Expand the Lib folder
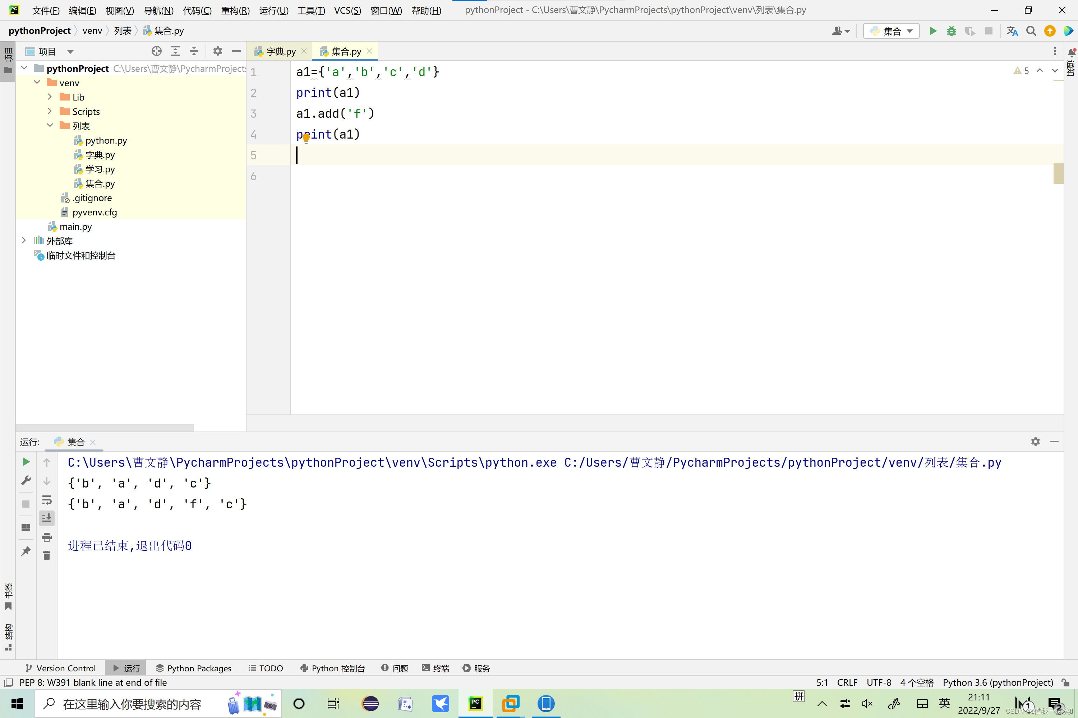The width and height of the screenshot is (1078, 718). (x=50, y=97)
